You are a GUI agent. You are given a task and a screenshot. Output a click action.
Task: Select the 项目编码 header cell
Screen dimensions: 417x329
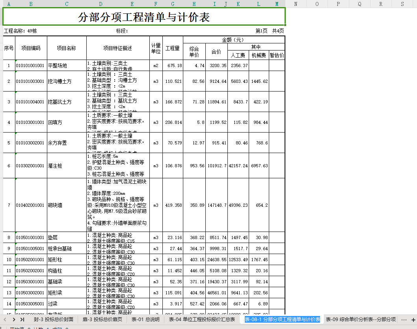(31, 48)
